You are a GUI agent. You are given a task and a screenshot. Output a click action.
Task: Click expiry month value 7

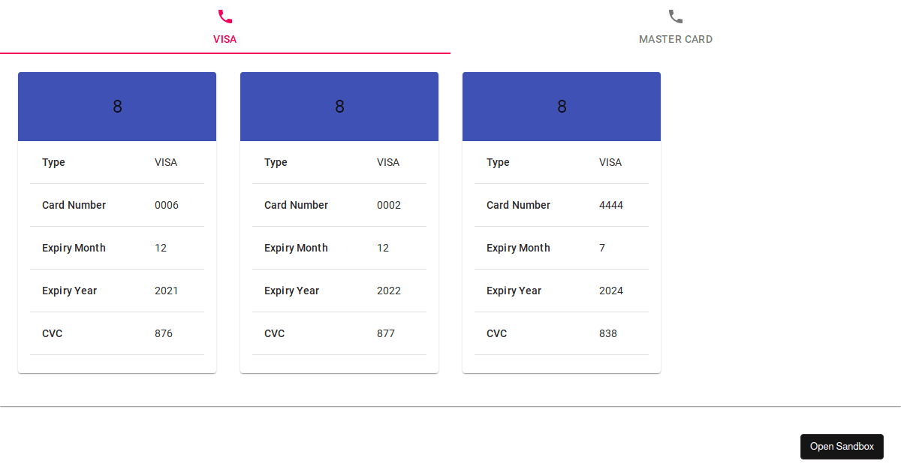pos(602,248)
